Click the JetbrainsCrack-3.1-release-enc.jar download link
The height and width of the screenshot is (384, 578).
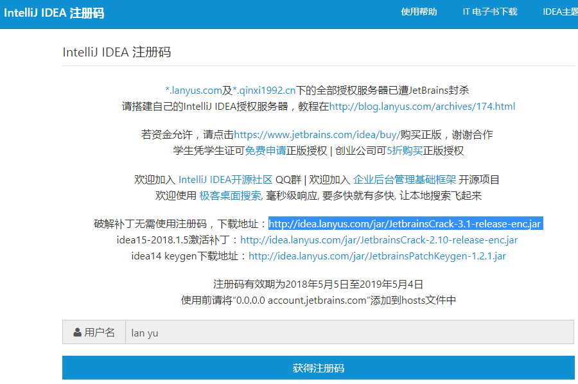[405, 223]
